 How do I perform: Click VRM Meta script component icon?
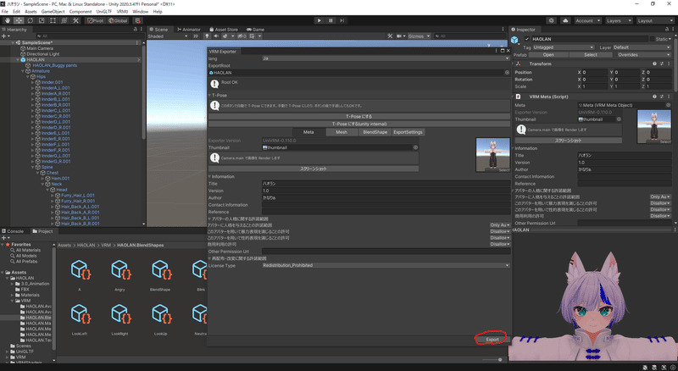pos(519,97)
